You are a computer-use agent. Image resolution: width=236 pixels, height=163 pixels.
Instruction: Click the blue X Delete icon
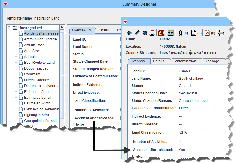pos(145,33)
